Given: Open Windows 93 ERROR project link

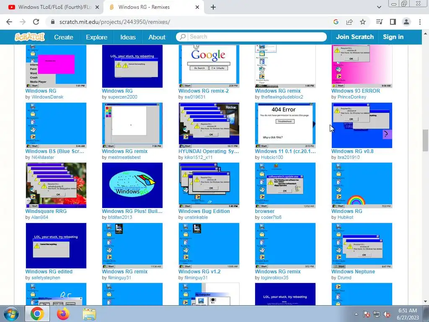Looking at the screenshot, I should pos(356,91).
